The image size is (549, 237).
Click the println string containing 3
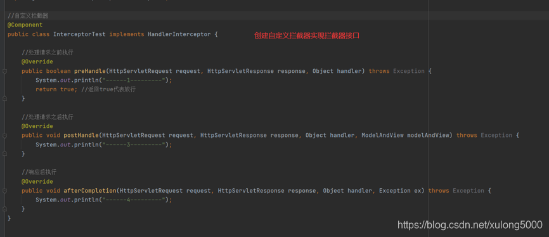[x=134, y=144]
